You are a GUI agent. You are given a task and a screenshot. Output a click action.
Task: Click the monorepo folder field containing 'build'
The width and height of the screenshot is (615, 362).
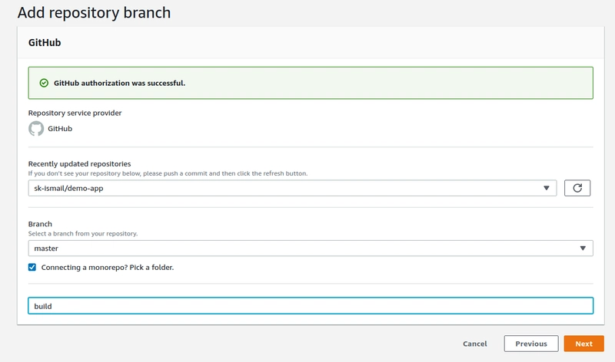[311, 306]
